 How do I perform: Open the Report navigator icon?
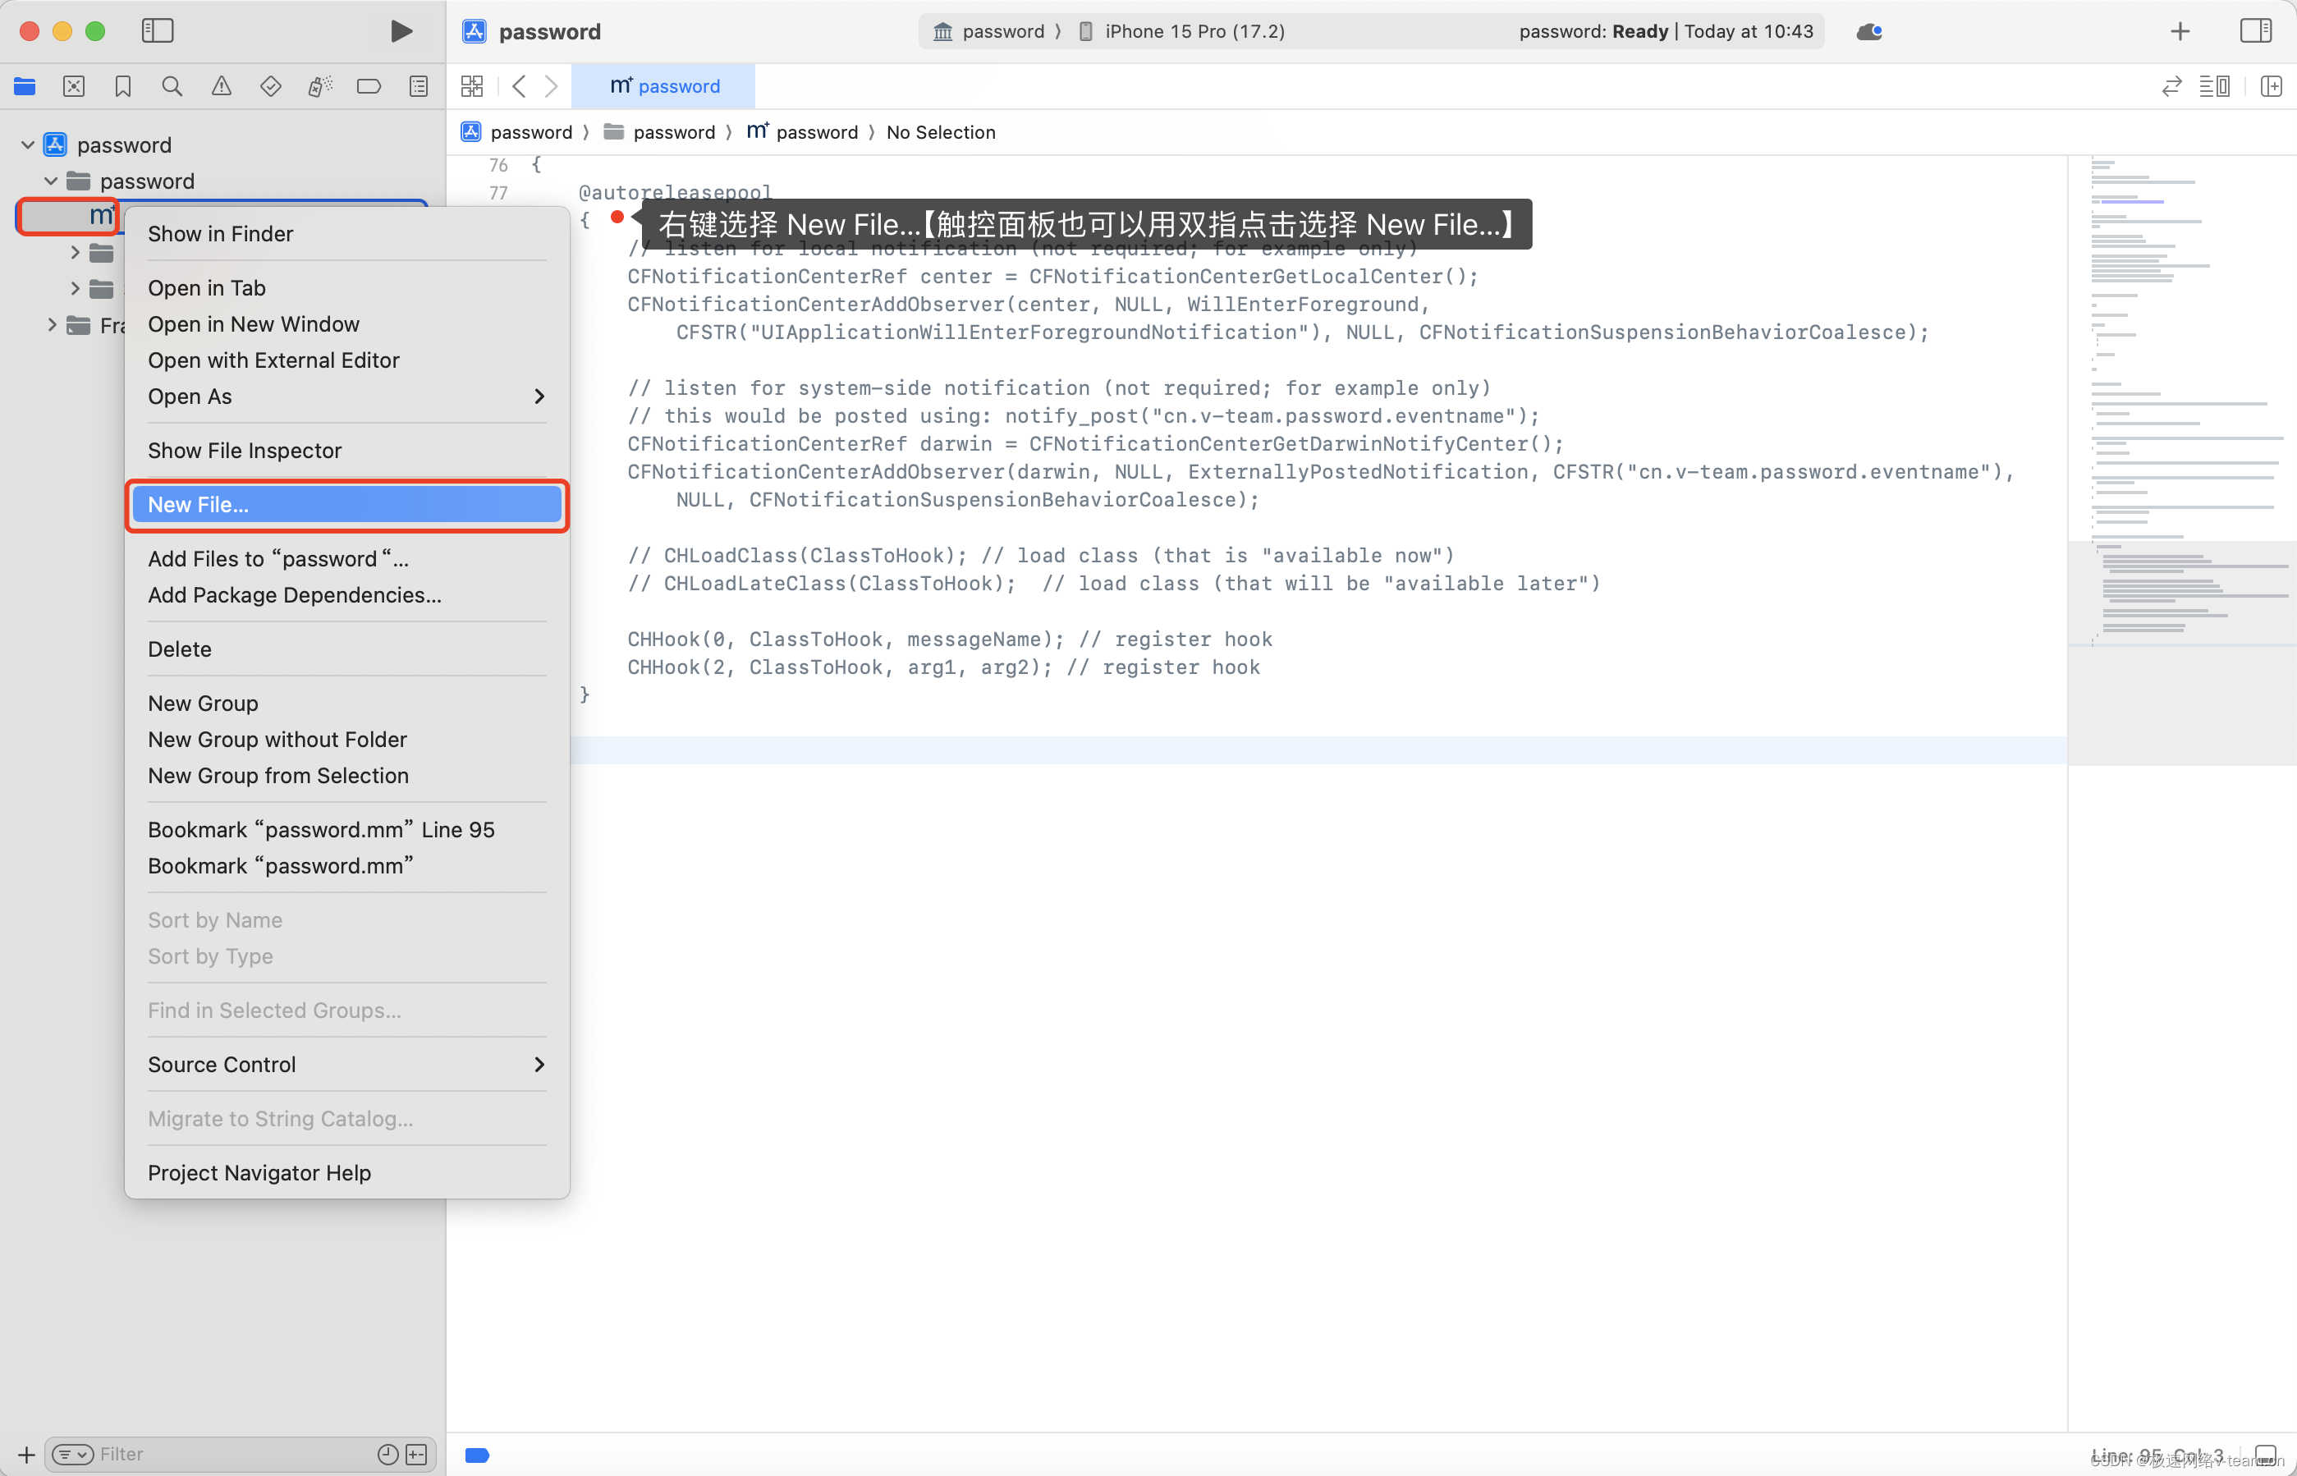419,86
